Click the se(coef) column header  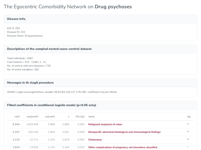coord(50,117)
